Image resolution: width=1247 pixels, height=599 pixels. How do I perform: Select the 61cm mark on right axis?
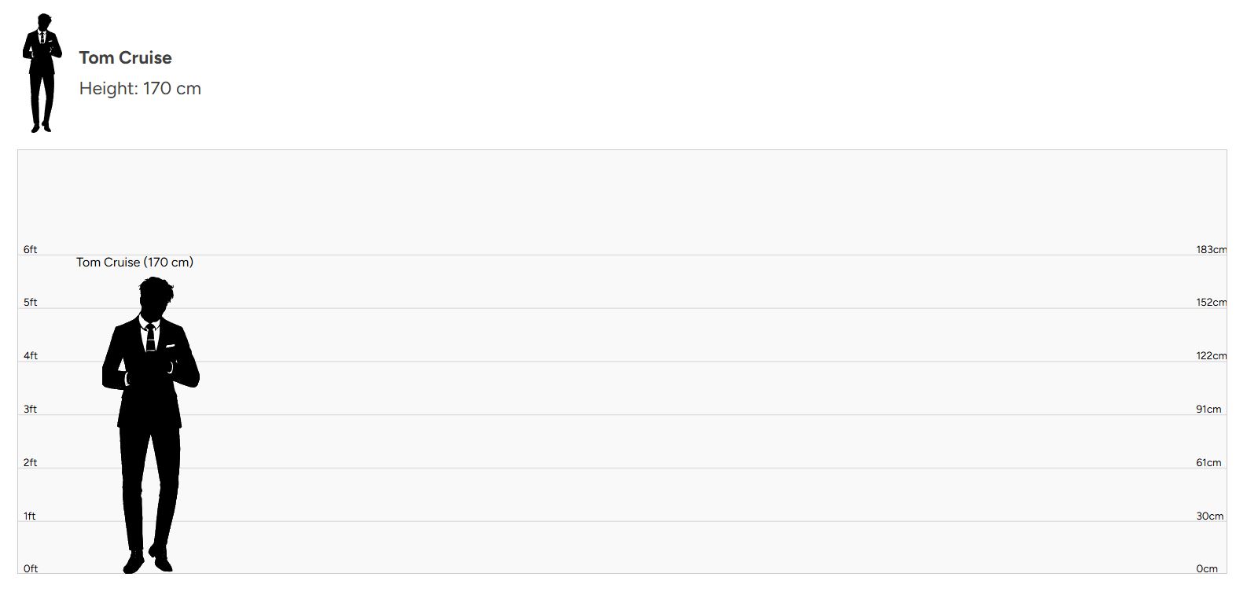coord(1208,462)
